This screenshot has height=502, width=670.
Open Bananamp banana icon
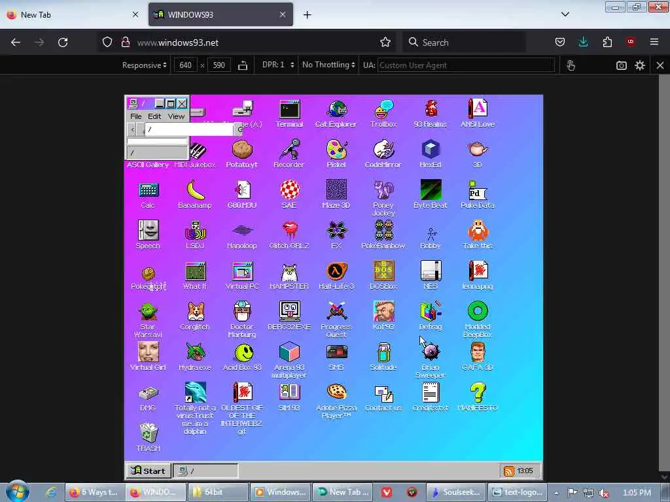tap(195, 194)
